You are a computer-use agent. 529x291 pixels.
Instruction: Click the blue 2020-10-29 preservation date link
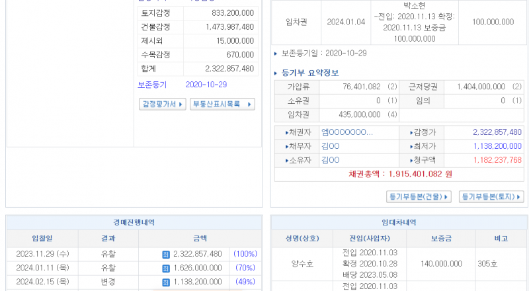pyautogui.click(x=206, y=85)
